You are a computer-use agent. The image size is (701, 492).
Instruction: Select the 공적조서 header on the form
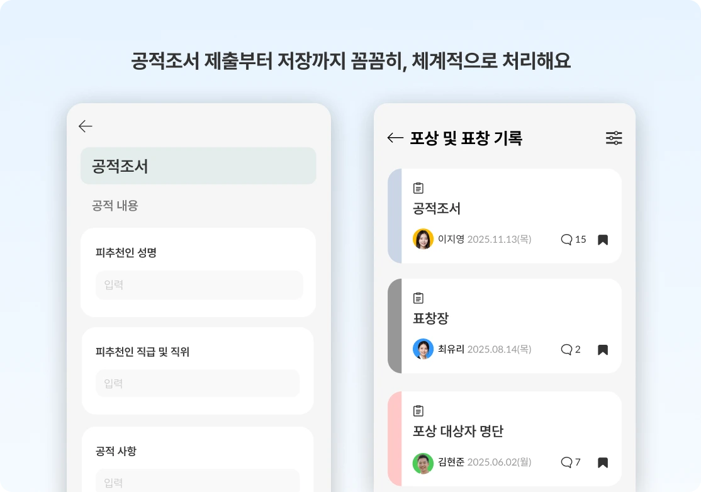pyautogui.click(x=198, y=166)
